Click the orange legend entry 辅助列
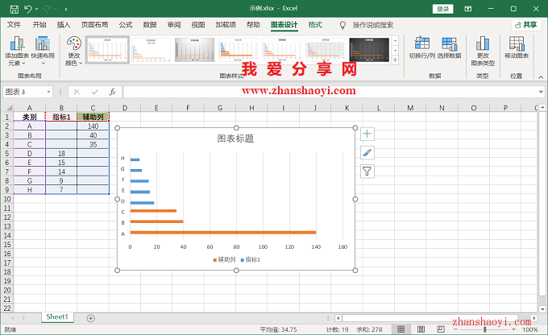 click(x=224, y=259)
